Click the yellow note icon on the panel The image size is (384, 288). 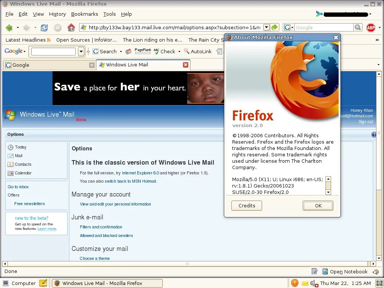click(43, 283)
